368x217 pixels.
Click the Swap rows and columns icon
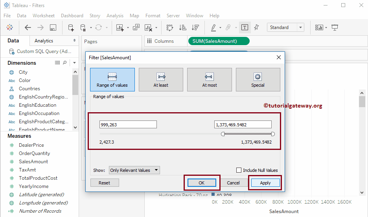click(x=170, y=27)
